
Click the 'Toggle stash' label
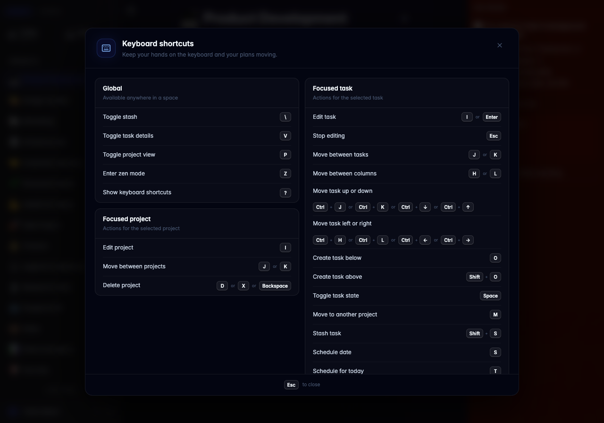click(120, 117)
